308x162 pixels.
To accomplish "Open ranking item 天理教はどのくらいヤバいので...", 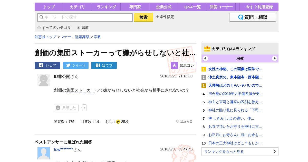I will click(235, 85).
